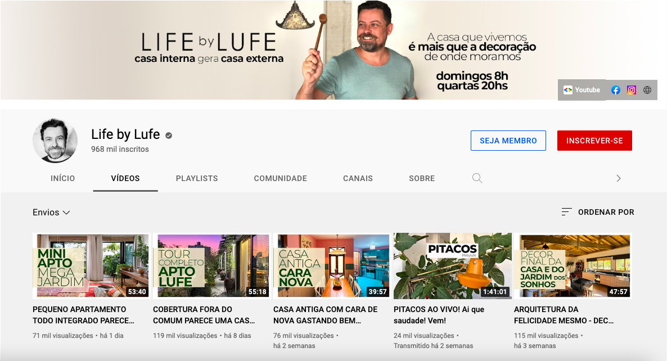This screenshot has width=667, height=361.
Task: Click the channel search magnifier icon
Action: tap(477, 178)
